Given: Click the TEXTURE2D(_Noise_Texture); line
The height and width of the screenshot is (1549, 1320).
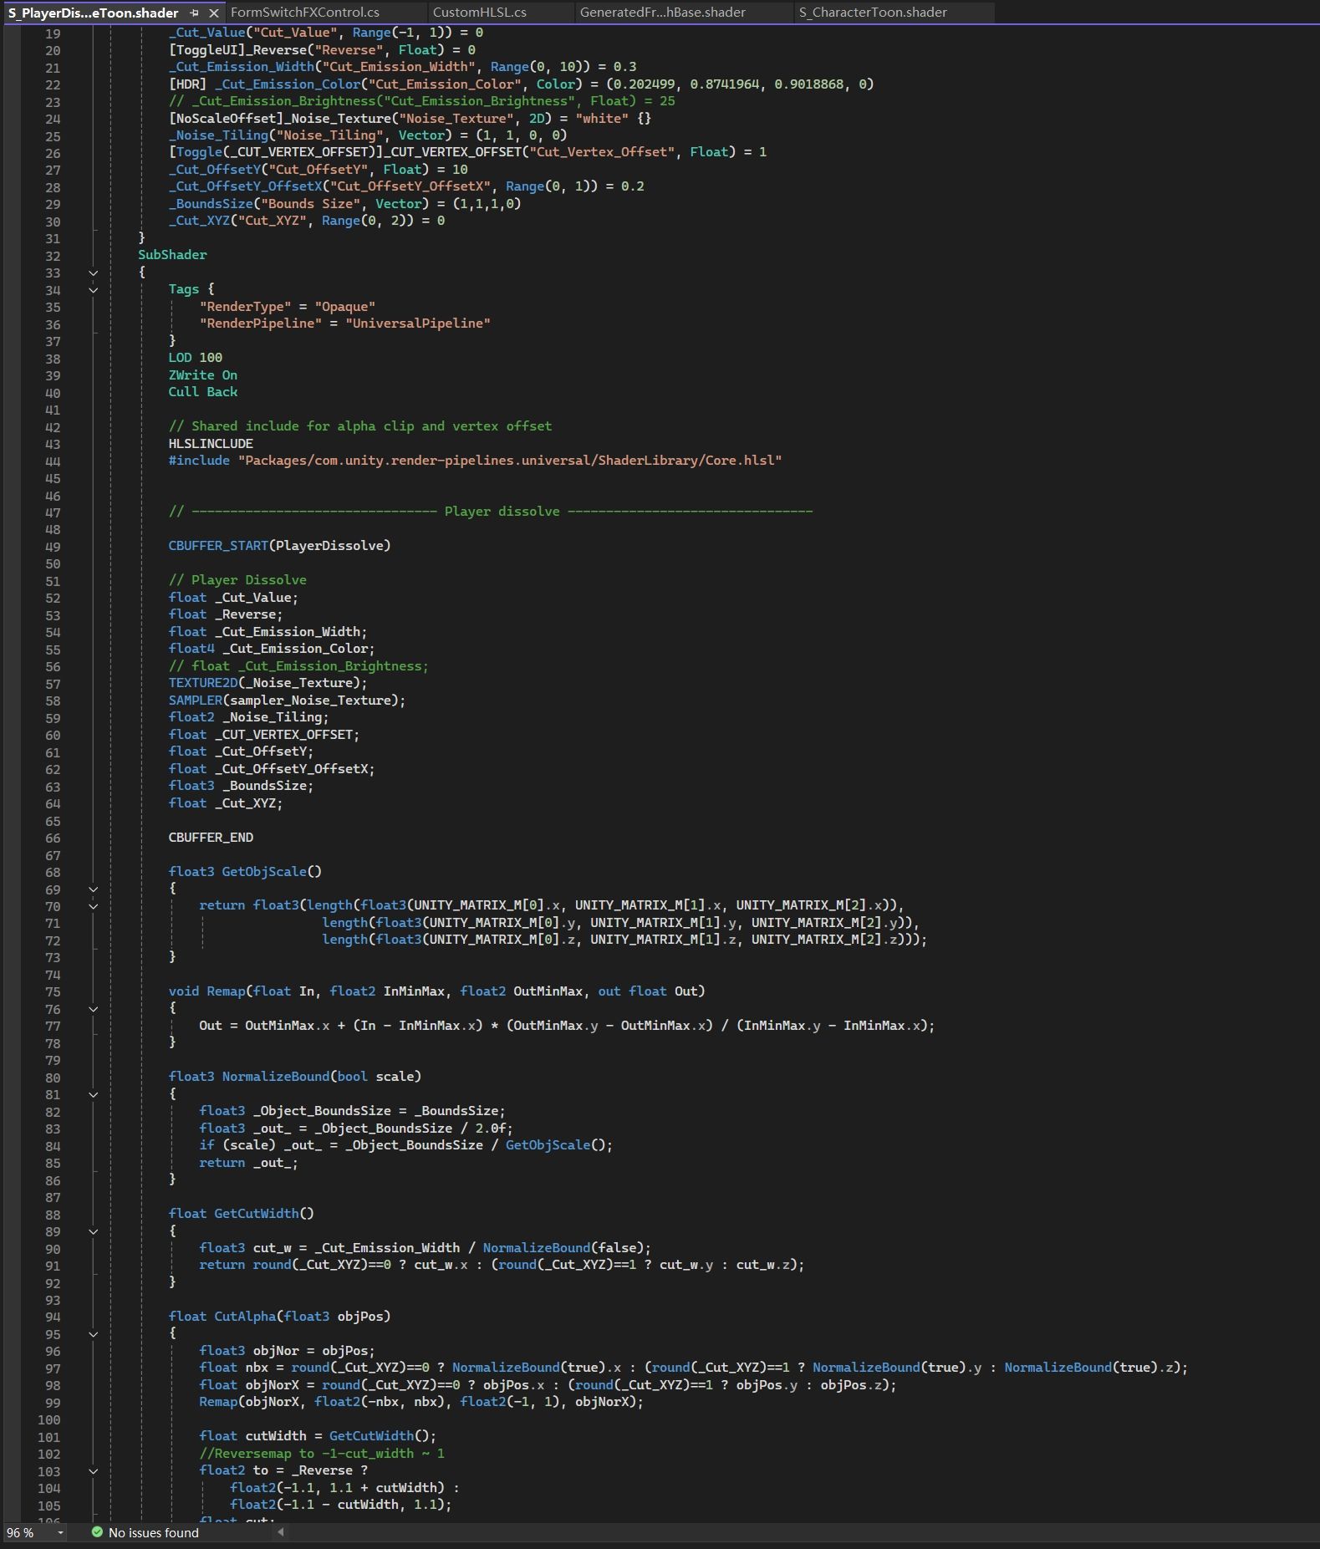Looking at the screenshot, I should click(268, 682).
